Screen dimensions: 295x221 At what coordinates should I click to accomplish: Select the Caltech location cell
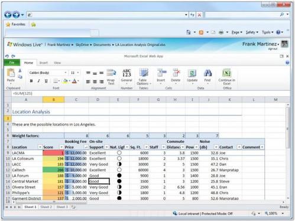(x=27, y=170)
